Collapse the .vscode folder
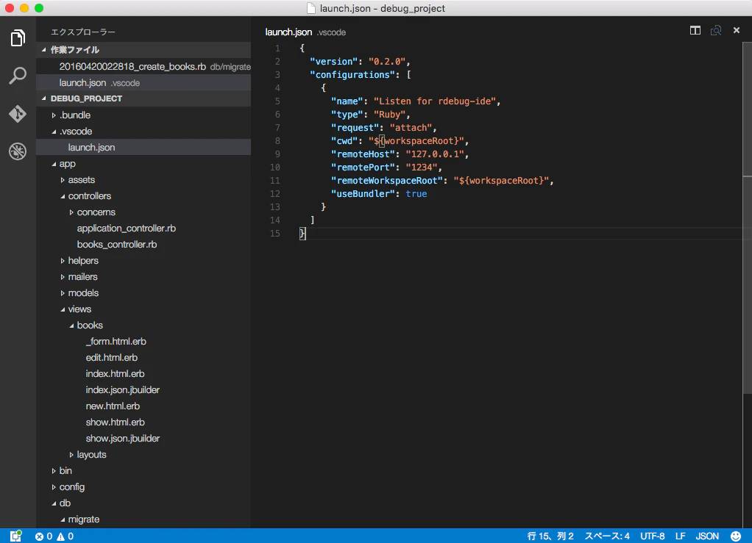Screen dimensions: 752x543 54,132
